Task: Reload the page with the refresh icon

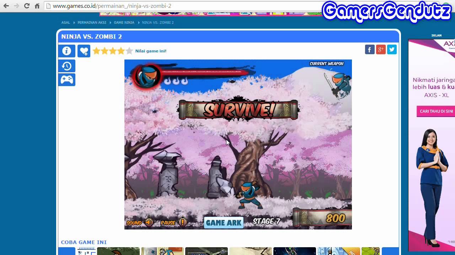Action: click(x=27, y=6)
